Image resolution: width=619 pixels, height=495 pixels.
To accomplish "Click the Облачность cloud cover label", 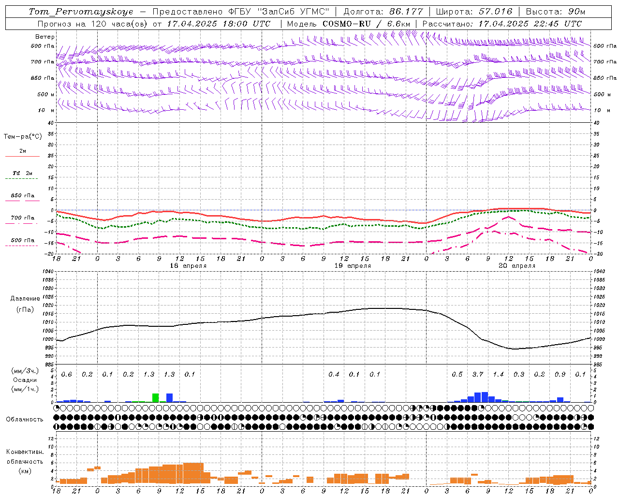I will tap(25, 419).
